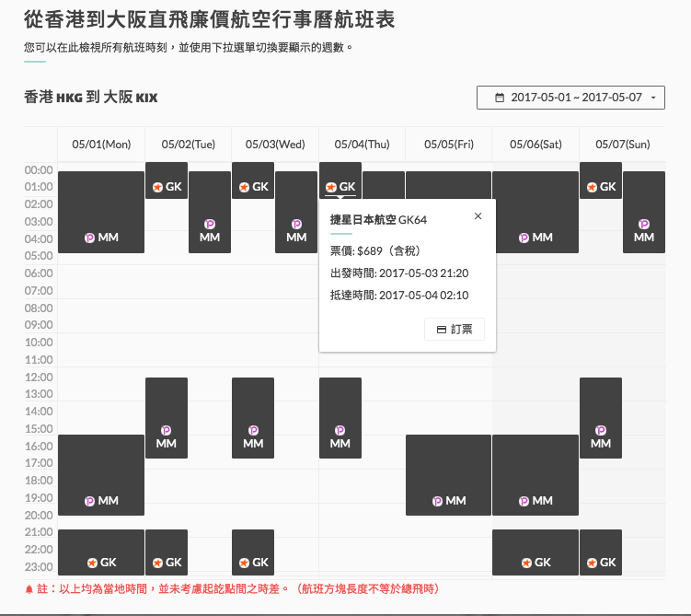Select Tuesday 21:00 GK flight block

(x=167, y=552)
